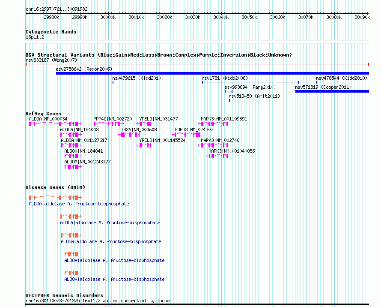Open the YPEL3|NM_031477 gene glyph

(x=143, y=124)
